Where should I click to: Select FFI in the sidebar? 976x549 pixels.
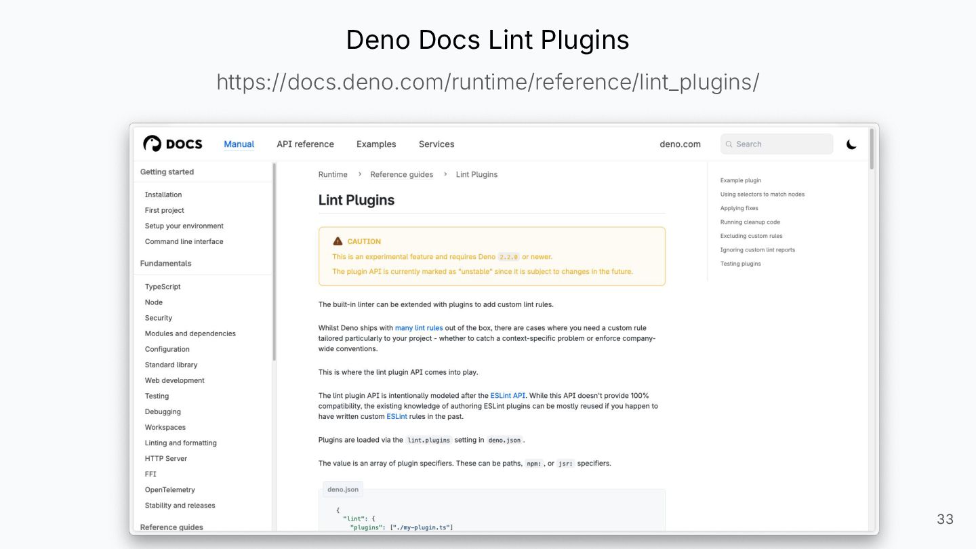pos(150,474)
